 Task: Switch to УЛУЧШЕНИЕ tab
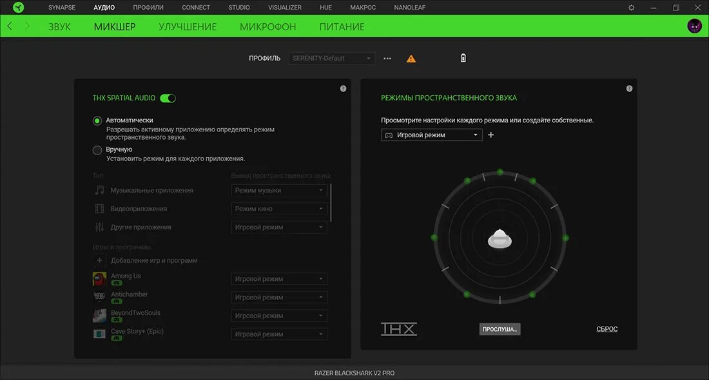(188, 26)
